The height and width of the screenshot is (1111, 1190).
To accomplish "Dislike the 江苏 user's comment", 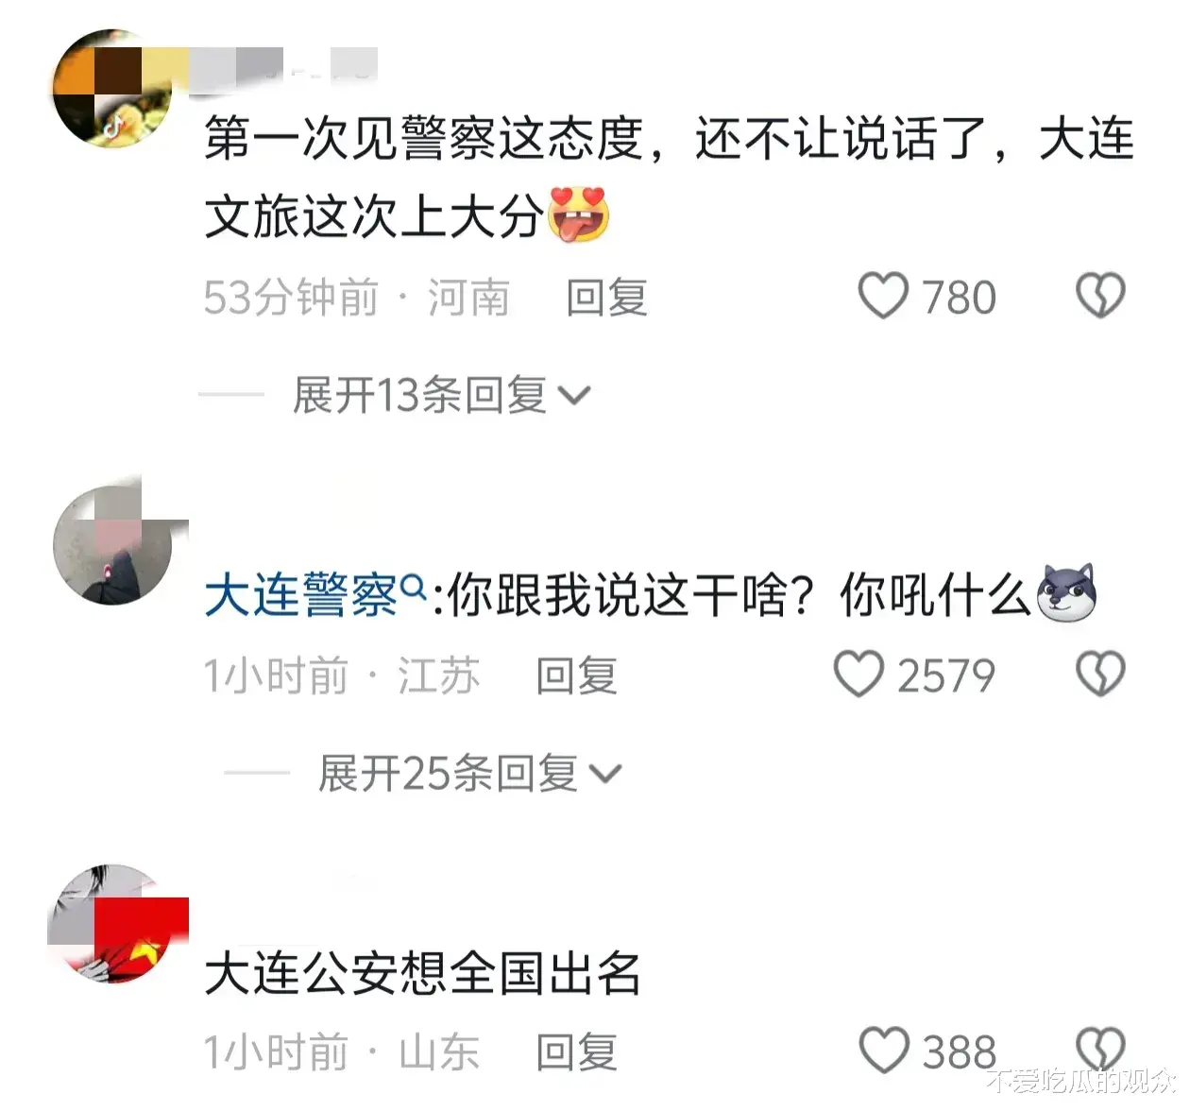I will pyautogui.click(x=1100, y=675).
